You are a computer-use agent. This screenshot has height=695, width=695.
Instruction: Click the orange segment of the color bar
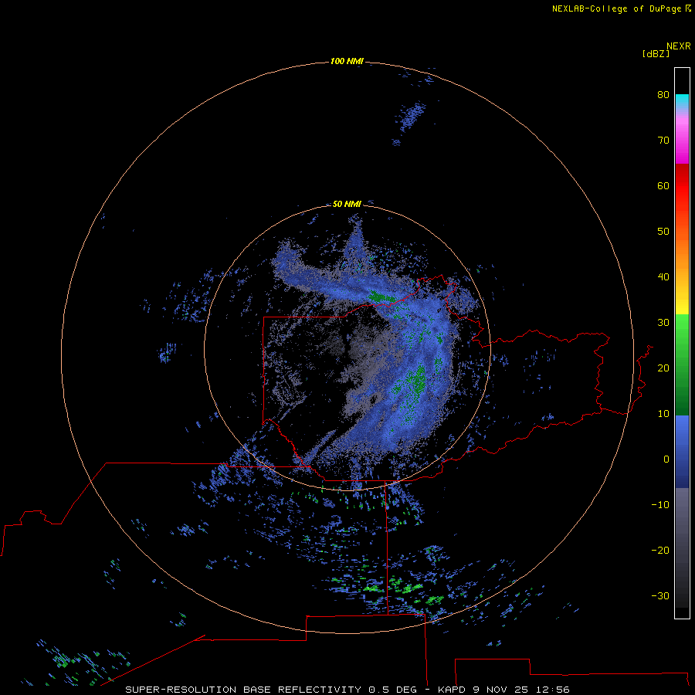pyautogui.click(x=682, y=248)
